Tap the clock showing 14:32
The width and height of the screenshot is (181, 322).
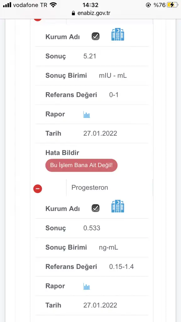(x=90, y=5)
